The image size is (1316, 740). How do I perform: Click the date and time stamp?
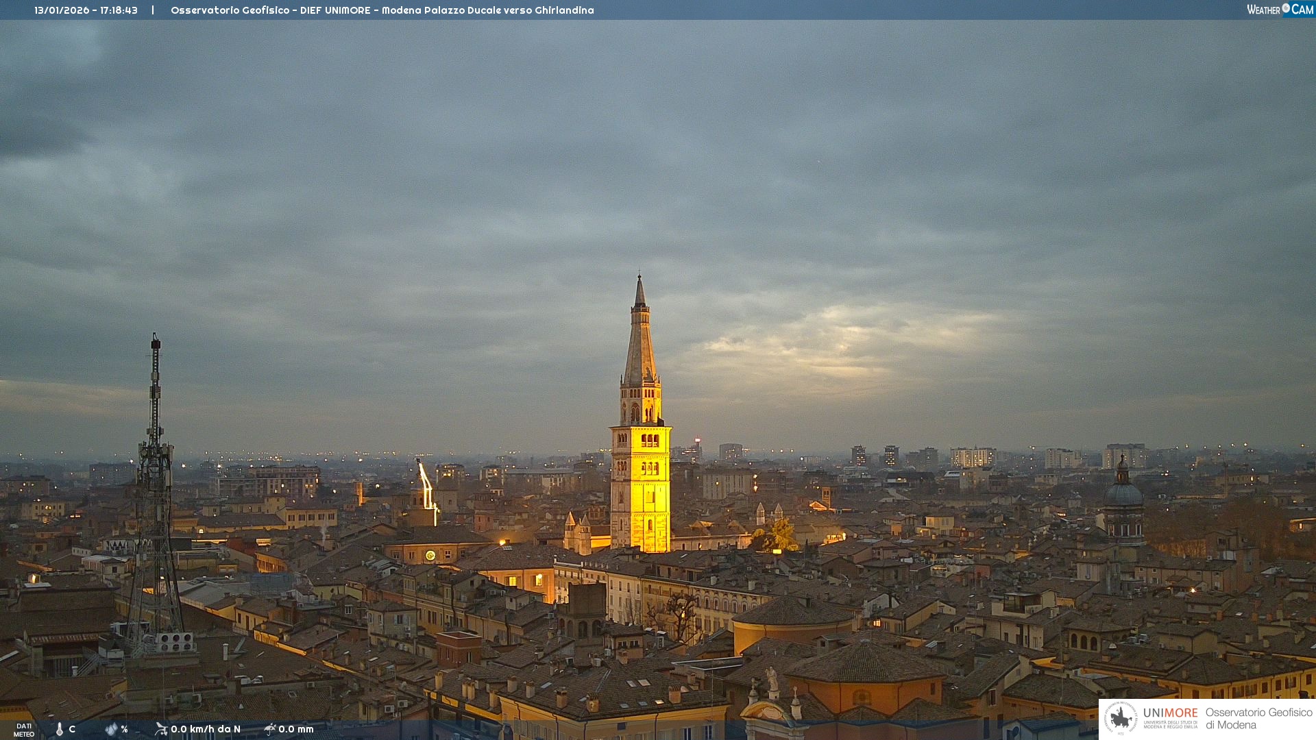pos(86,10)
